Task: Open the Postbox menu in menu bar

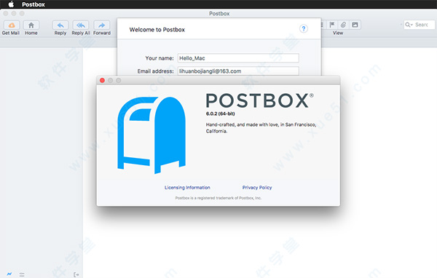Action: (x=34, y=4)
